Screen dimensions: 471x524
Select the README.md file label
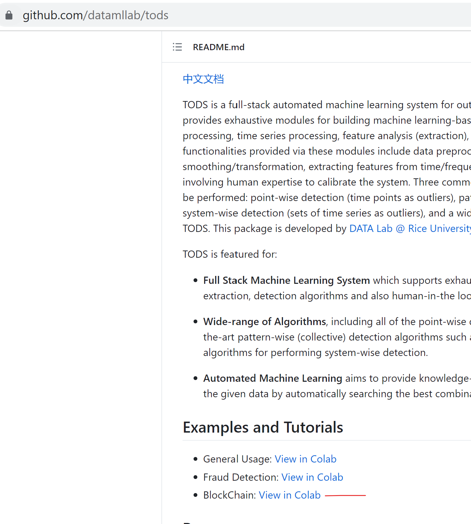(219, 47)
